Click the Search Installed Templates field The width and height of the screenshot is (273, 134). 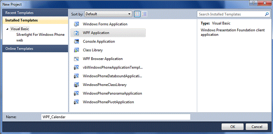click(233, 14)
